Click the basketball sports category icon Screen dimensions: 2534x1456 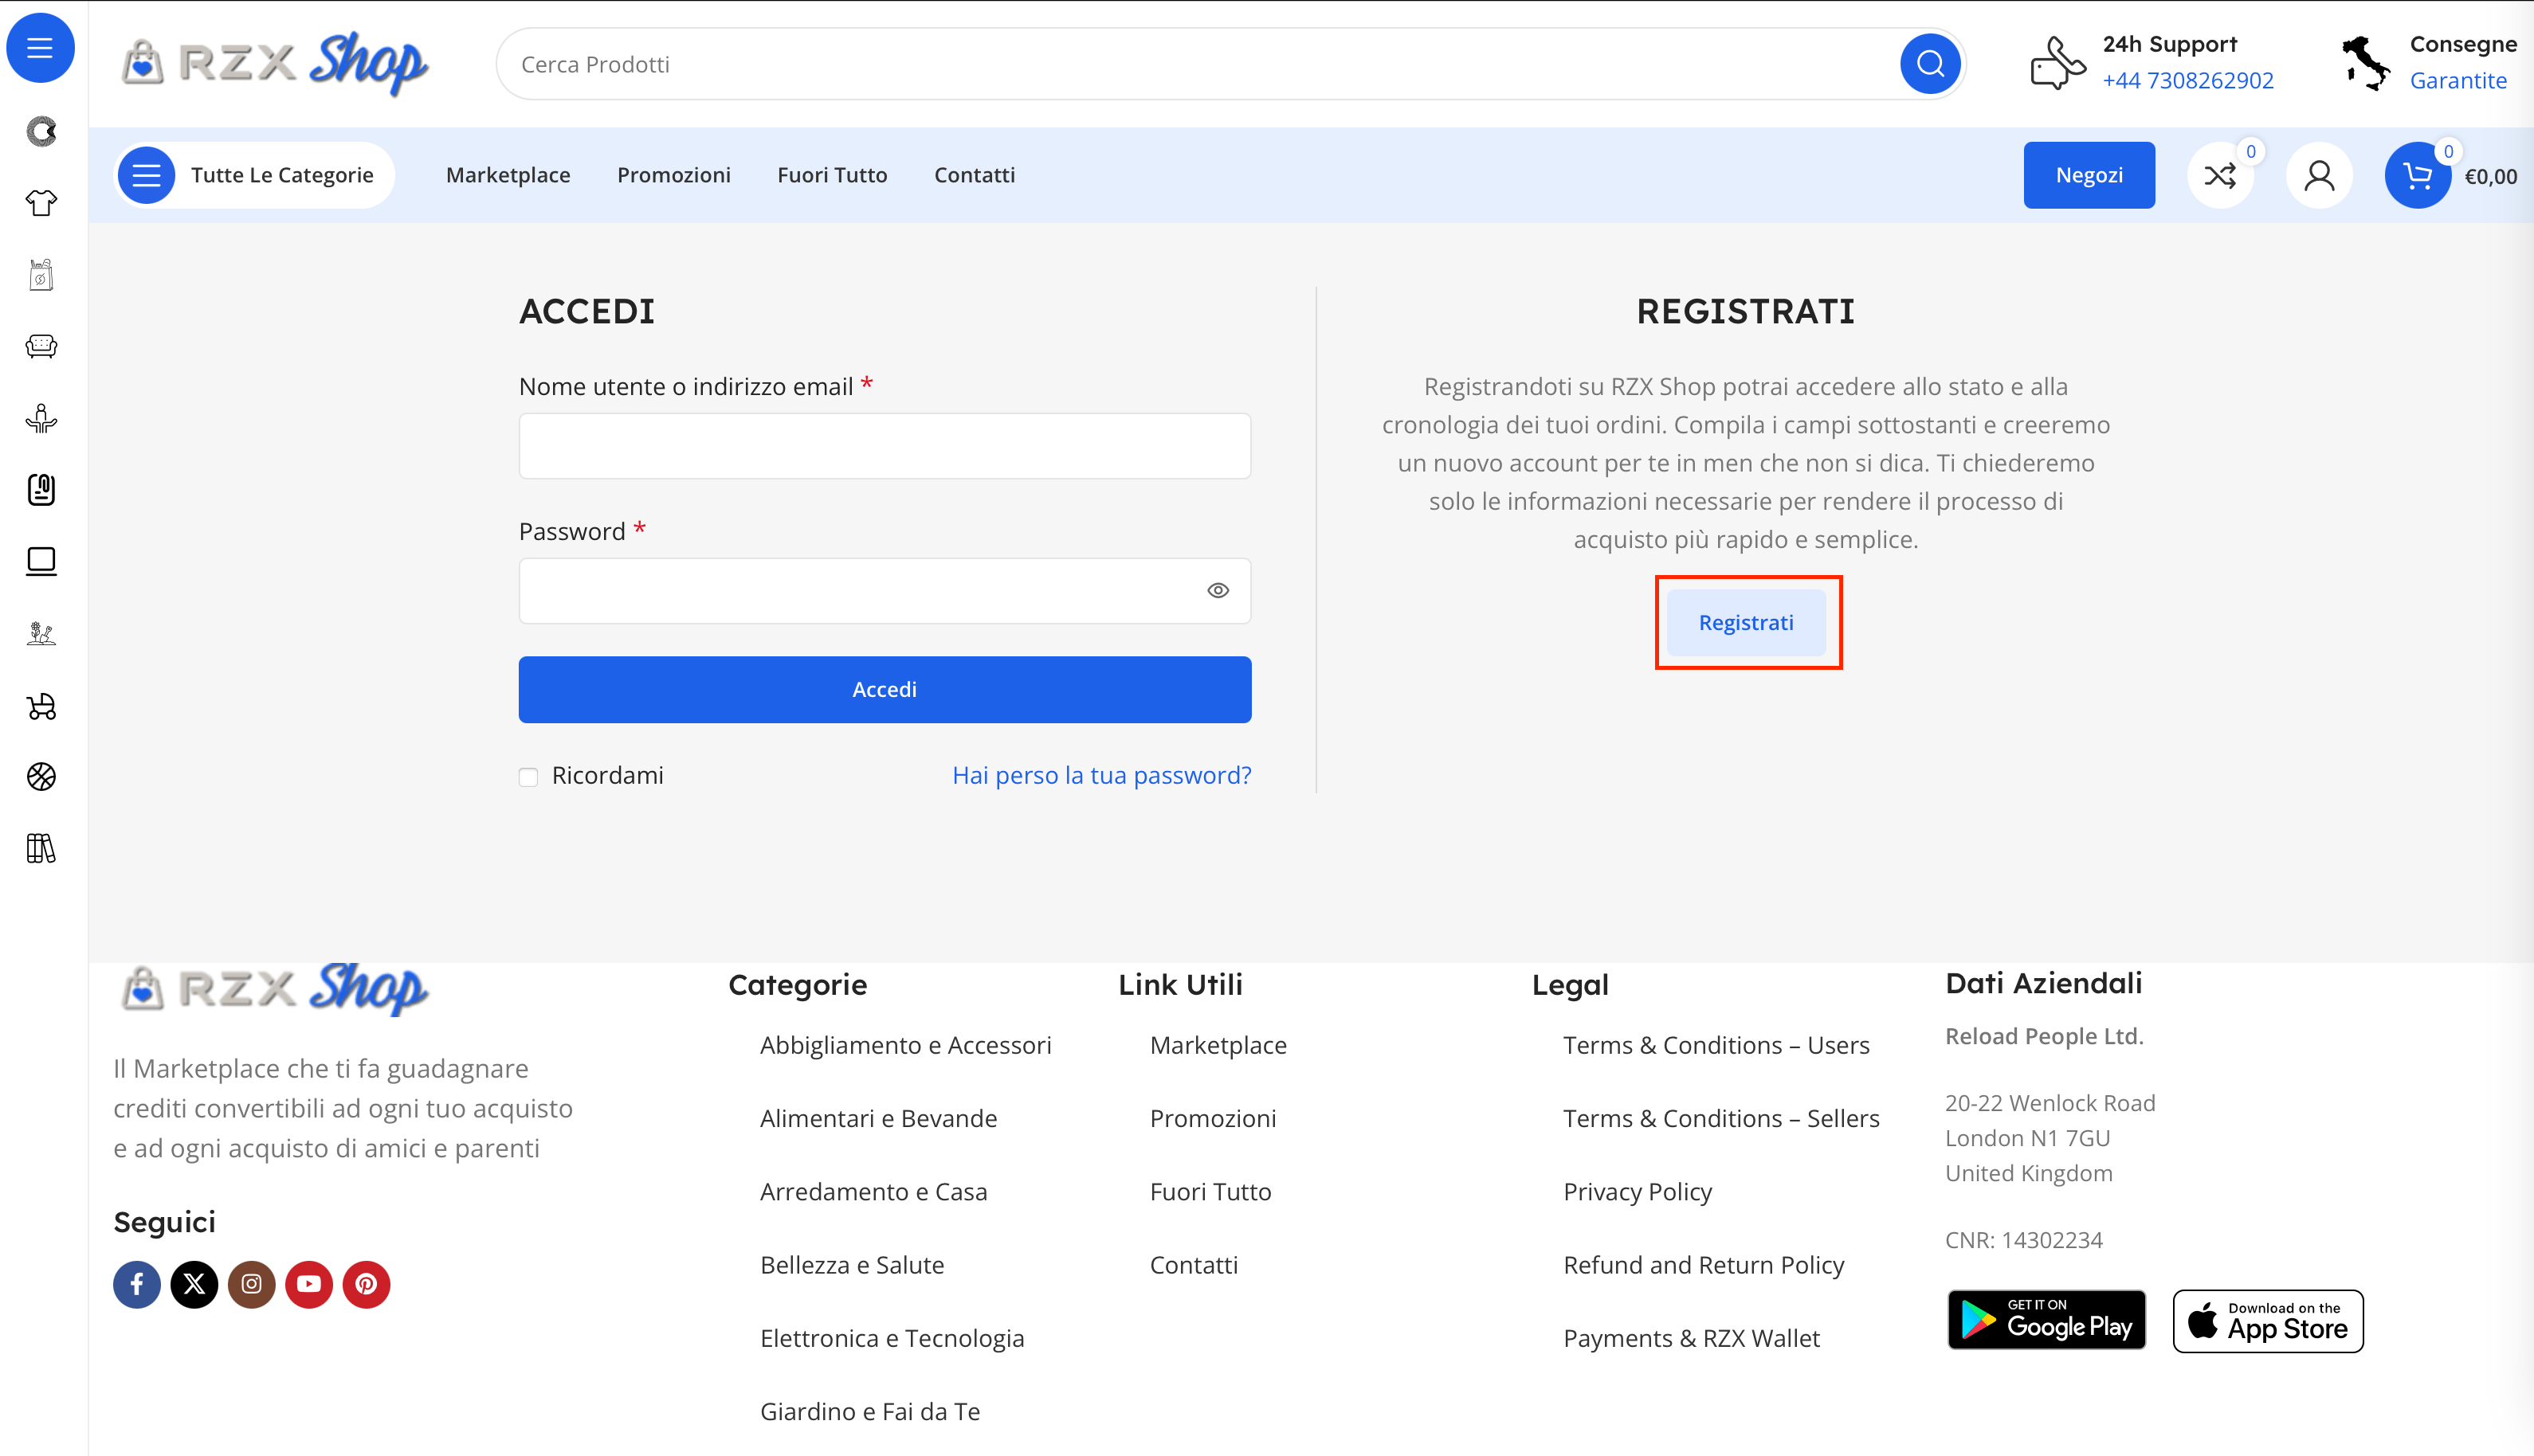click(x=41, y=777)
